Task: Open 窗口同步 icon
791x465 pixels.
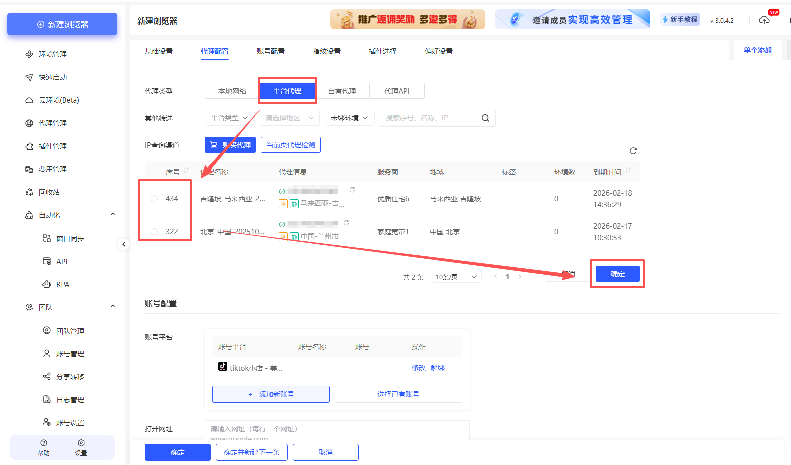Action: click(x=47, y=238)
